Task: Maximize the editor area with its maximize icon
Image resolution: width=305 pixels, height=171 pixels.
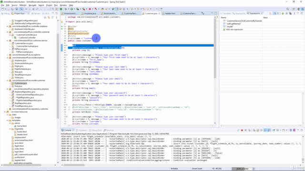Action: pos(216,13)
